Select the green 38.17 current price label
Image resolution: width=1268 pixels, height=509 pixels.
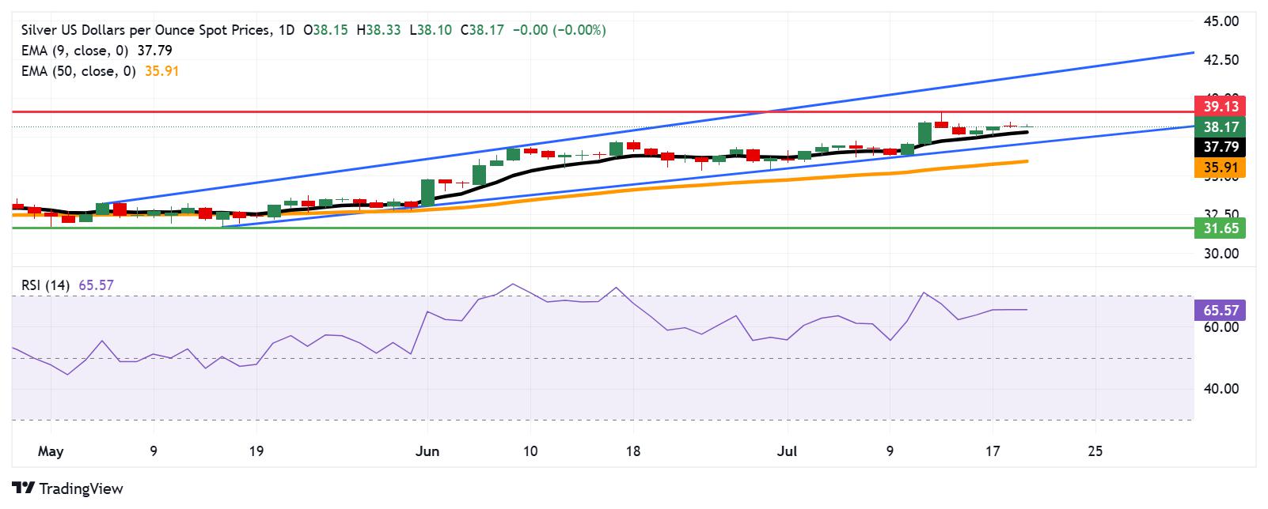1220,126
